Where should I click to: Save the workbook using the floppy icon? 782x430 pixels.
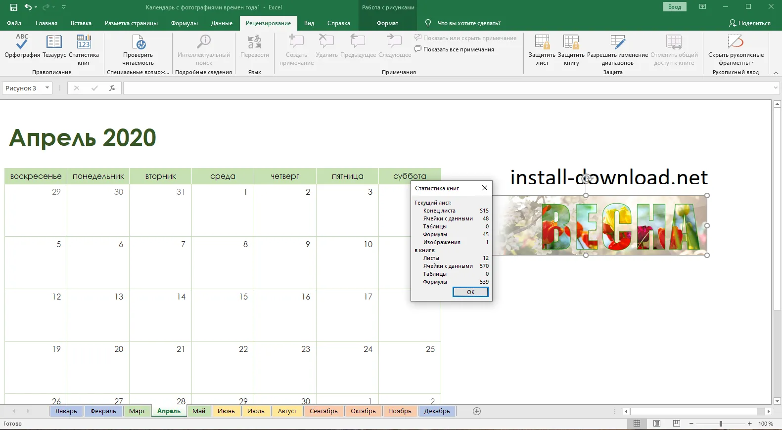(x=14, y=7)
